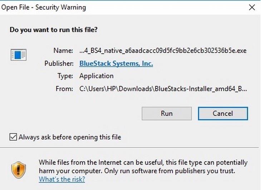The width and height of the screenshot is (261, 190).
Task: Click the From path C:\Users\HP\Downloads
Action: 163,89
